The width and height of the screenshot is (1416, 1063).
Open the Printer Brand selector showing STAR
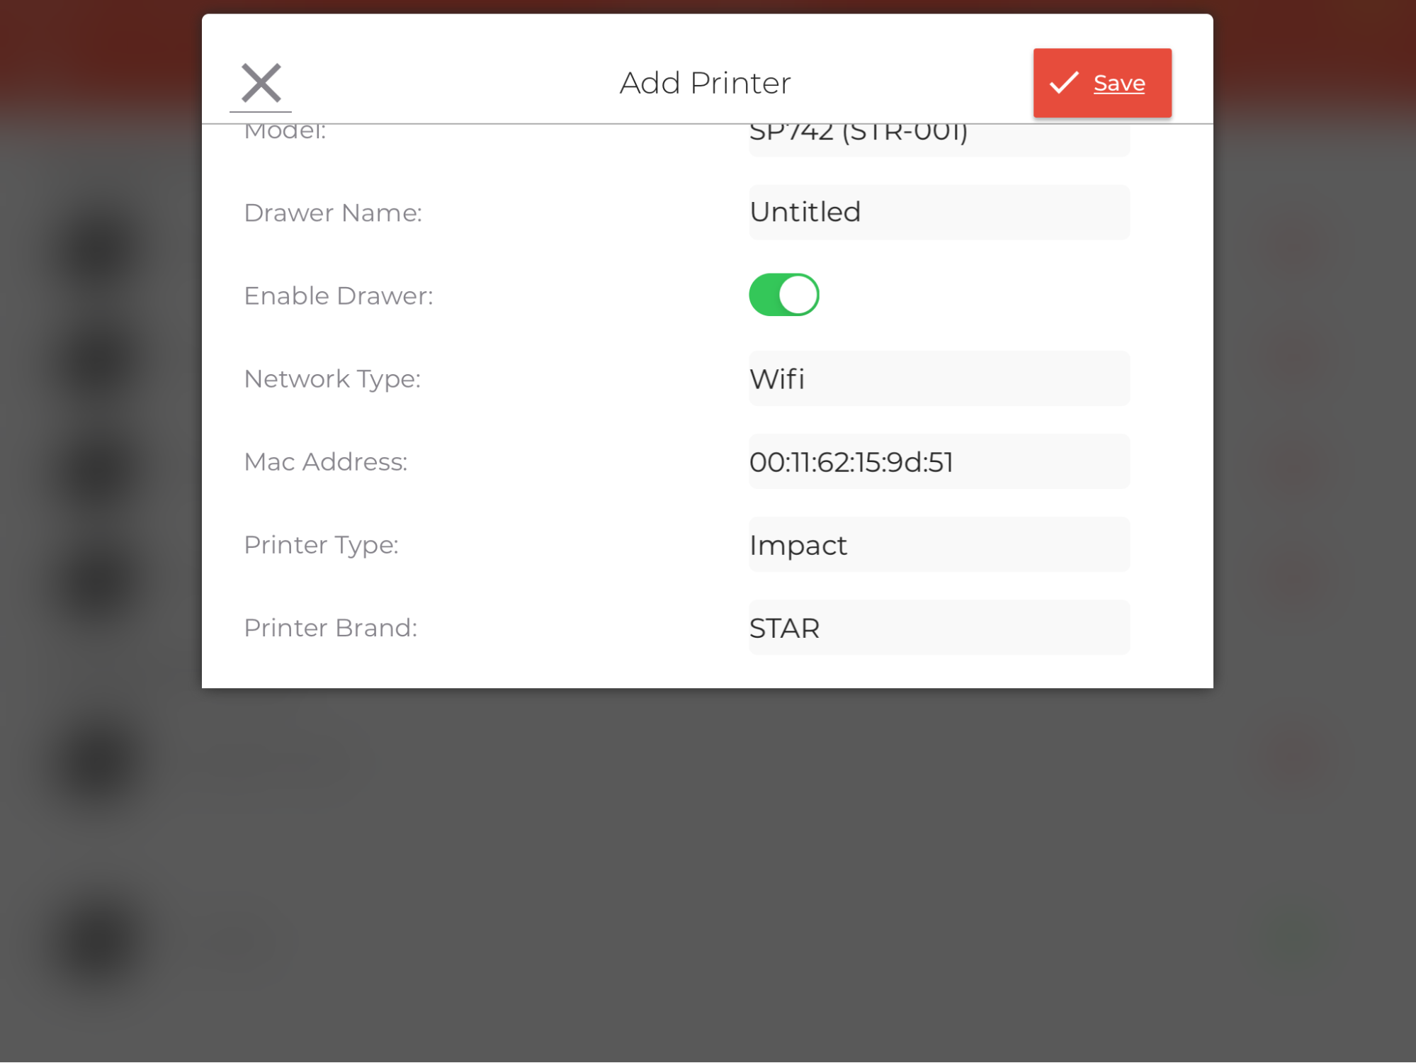pyautogui.click(x=938, y=627)
